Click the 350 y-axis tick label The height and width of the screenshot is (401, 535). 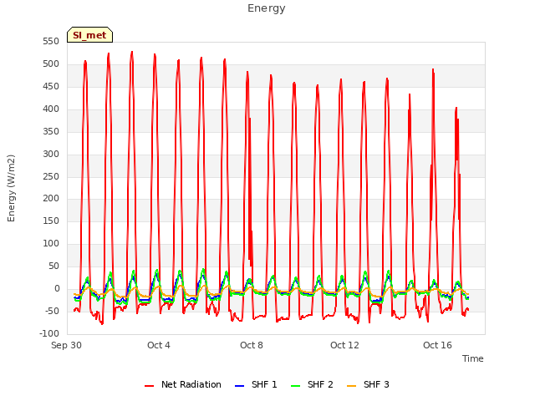pos(51,132)
